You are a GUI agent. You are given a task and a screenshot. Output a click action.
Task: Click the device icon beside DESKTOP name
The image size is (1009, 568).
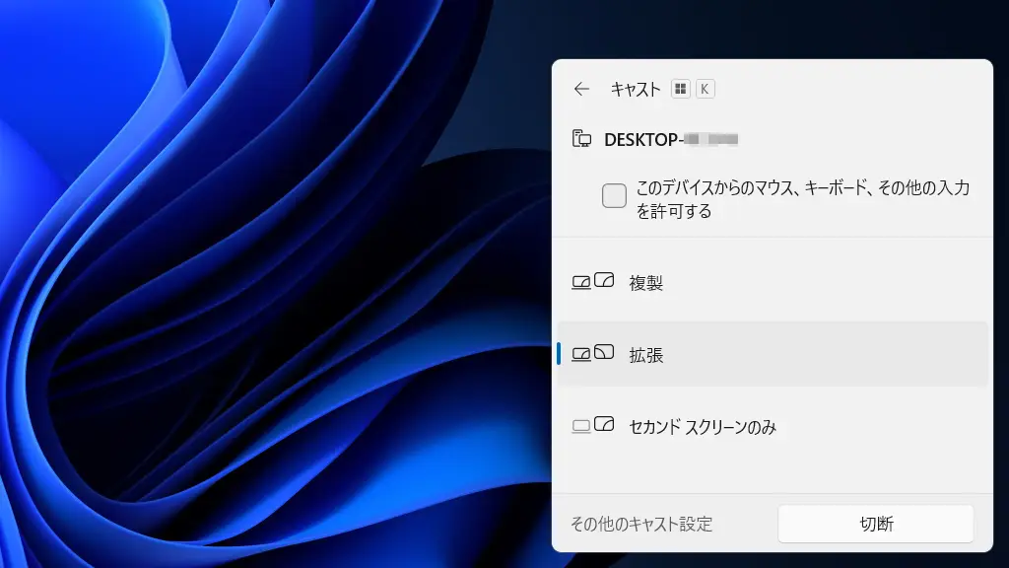click(581, 139)
